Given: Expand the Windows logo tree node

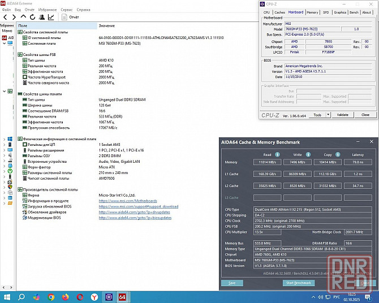Looking at the screenshot, I should pos(4,138).
